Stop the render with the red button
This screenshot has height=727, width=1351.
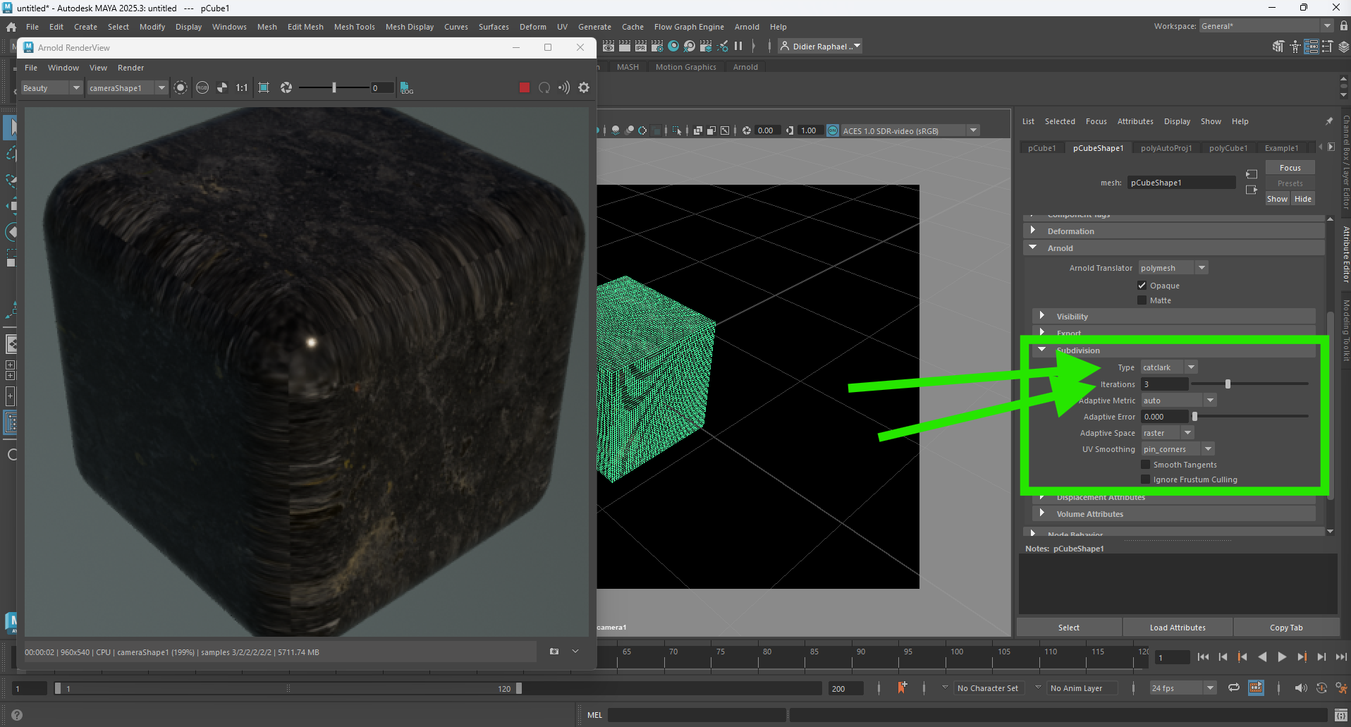[525, 87]
